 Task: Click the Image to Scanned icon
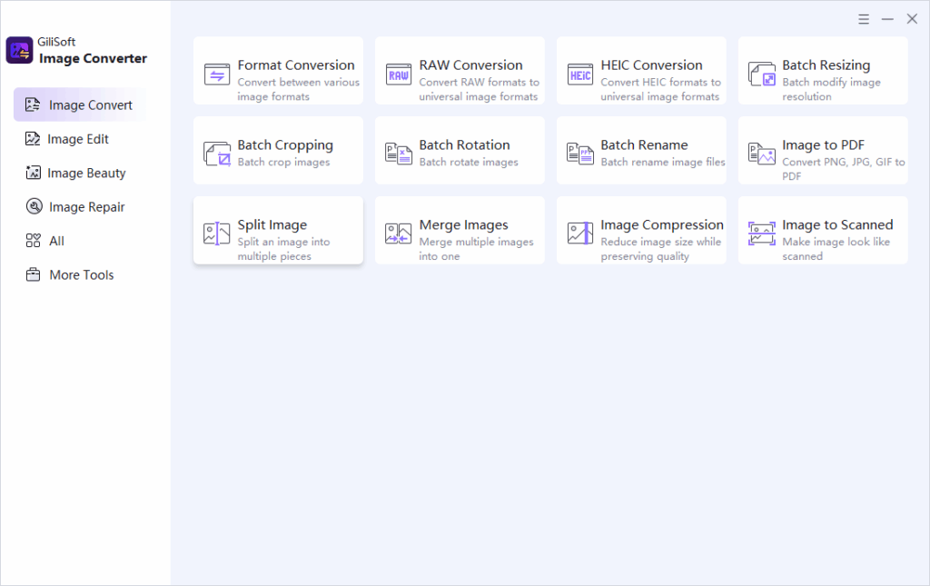(x=762, y=233)
